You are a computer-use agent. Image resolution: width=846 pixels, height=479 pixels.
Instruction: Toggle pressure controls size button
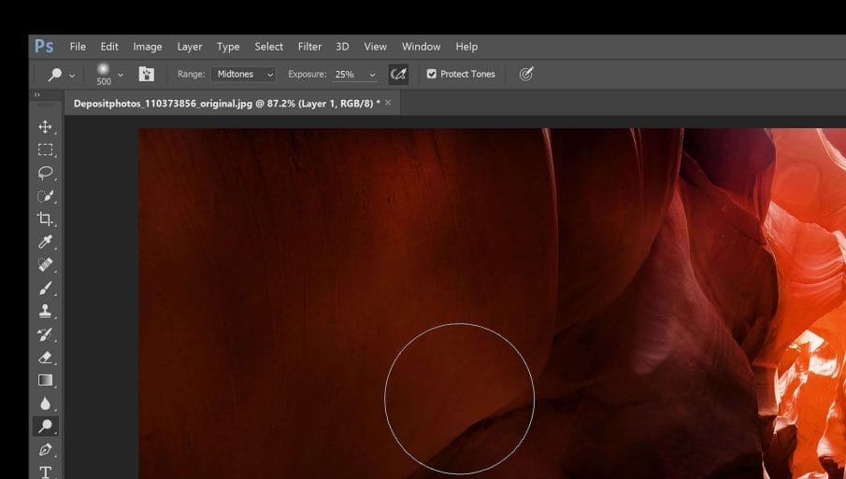tap(526, 74)
